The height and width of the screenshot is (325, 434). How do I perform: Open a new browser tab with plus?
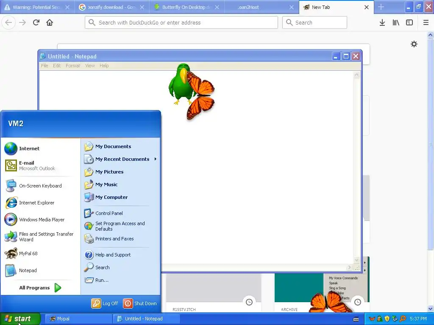pos(381,7)
